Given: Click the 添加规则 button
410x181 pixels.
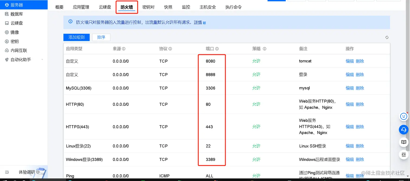Looking at the screenshot, I should (76, 37).
